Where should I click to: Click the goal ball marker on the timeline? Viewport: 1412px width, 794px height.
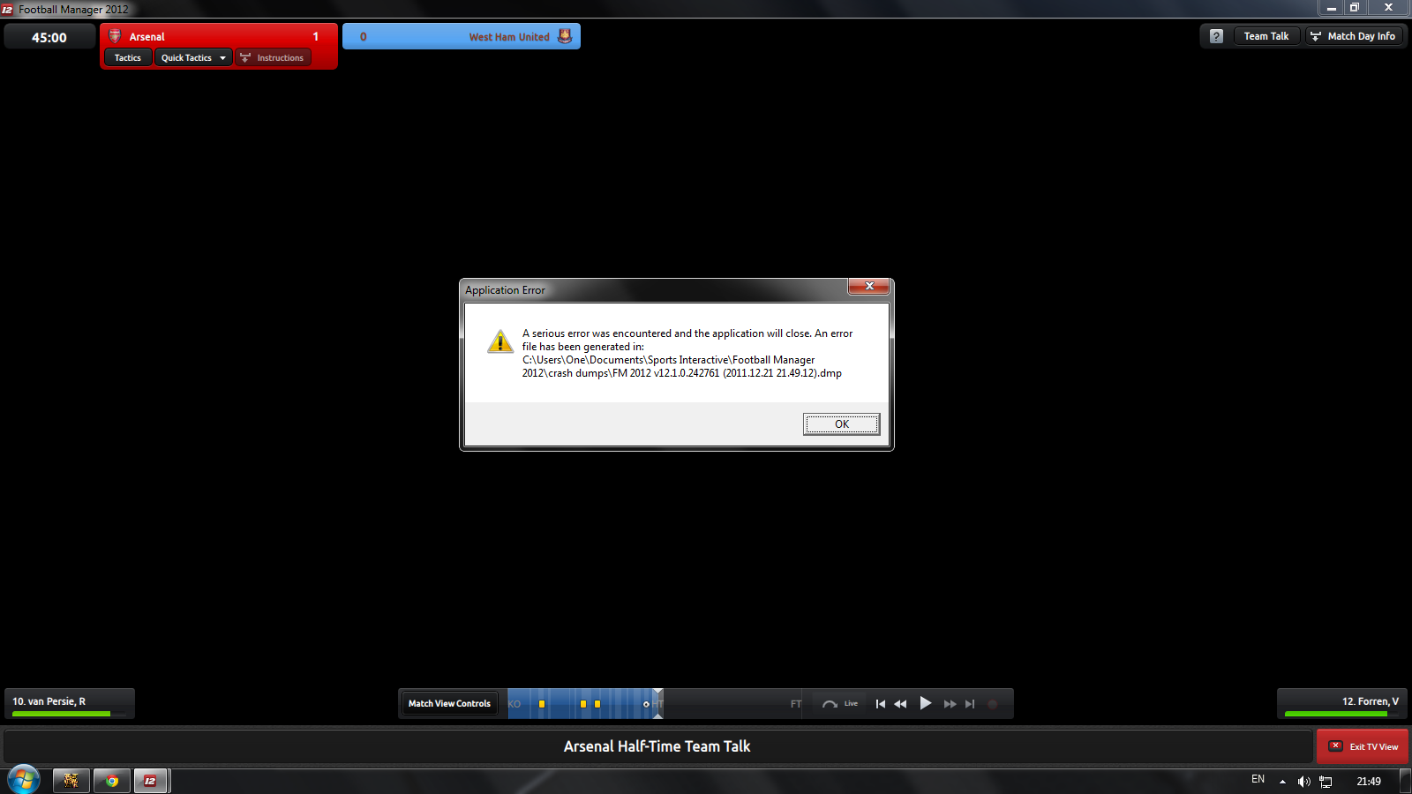pyautogui.click(x=646, y=704)
